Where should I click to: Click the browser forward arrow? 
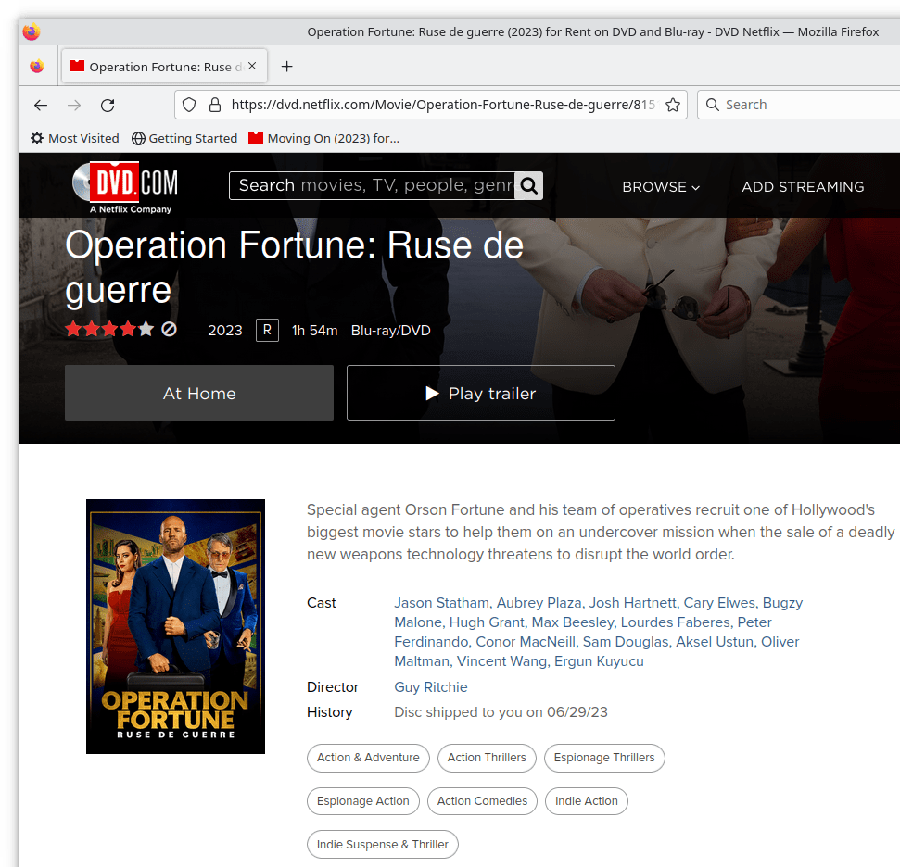pos(74,105)
